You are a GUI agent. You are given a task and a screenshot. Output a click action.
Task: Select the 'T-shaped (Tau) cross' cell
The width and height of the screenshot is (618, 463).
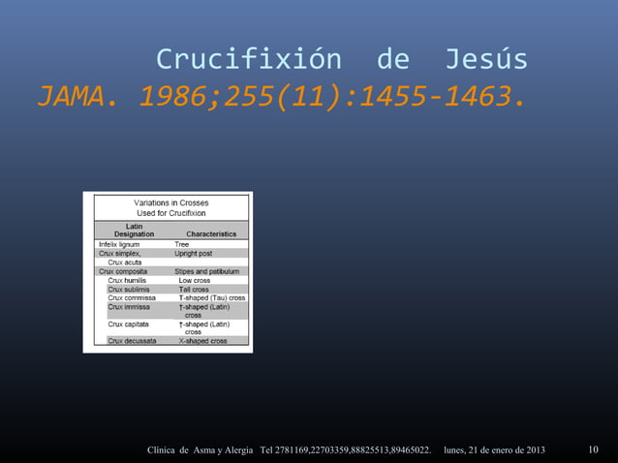[212, 298]
